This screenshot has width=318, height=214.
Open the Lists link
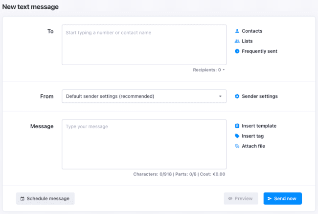point(247,41)
